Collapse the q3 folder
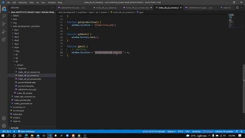The width and height of the screenshot is (245, 138). coord(16,61)
